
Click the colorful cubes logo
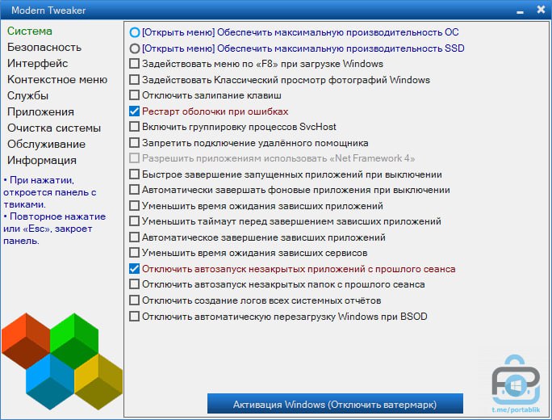tap(62, 360)
